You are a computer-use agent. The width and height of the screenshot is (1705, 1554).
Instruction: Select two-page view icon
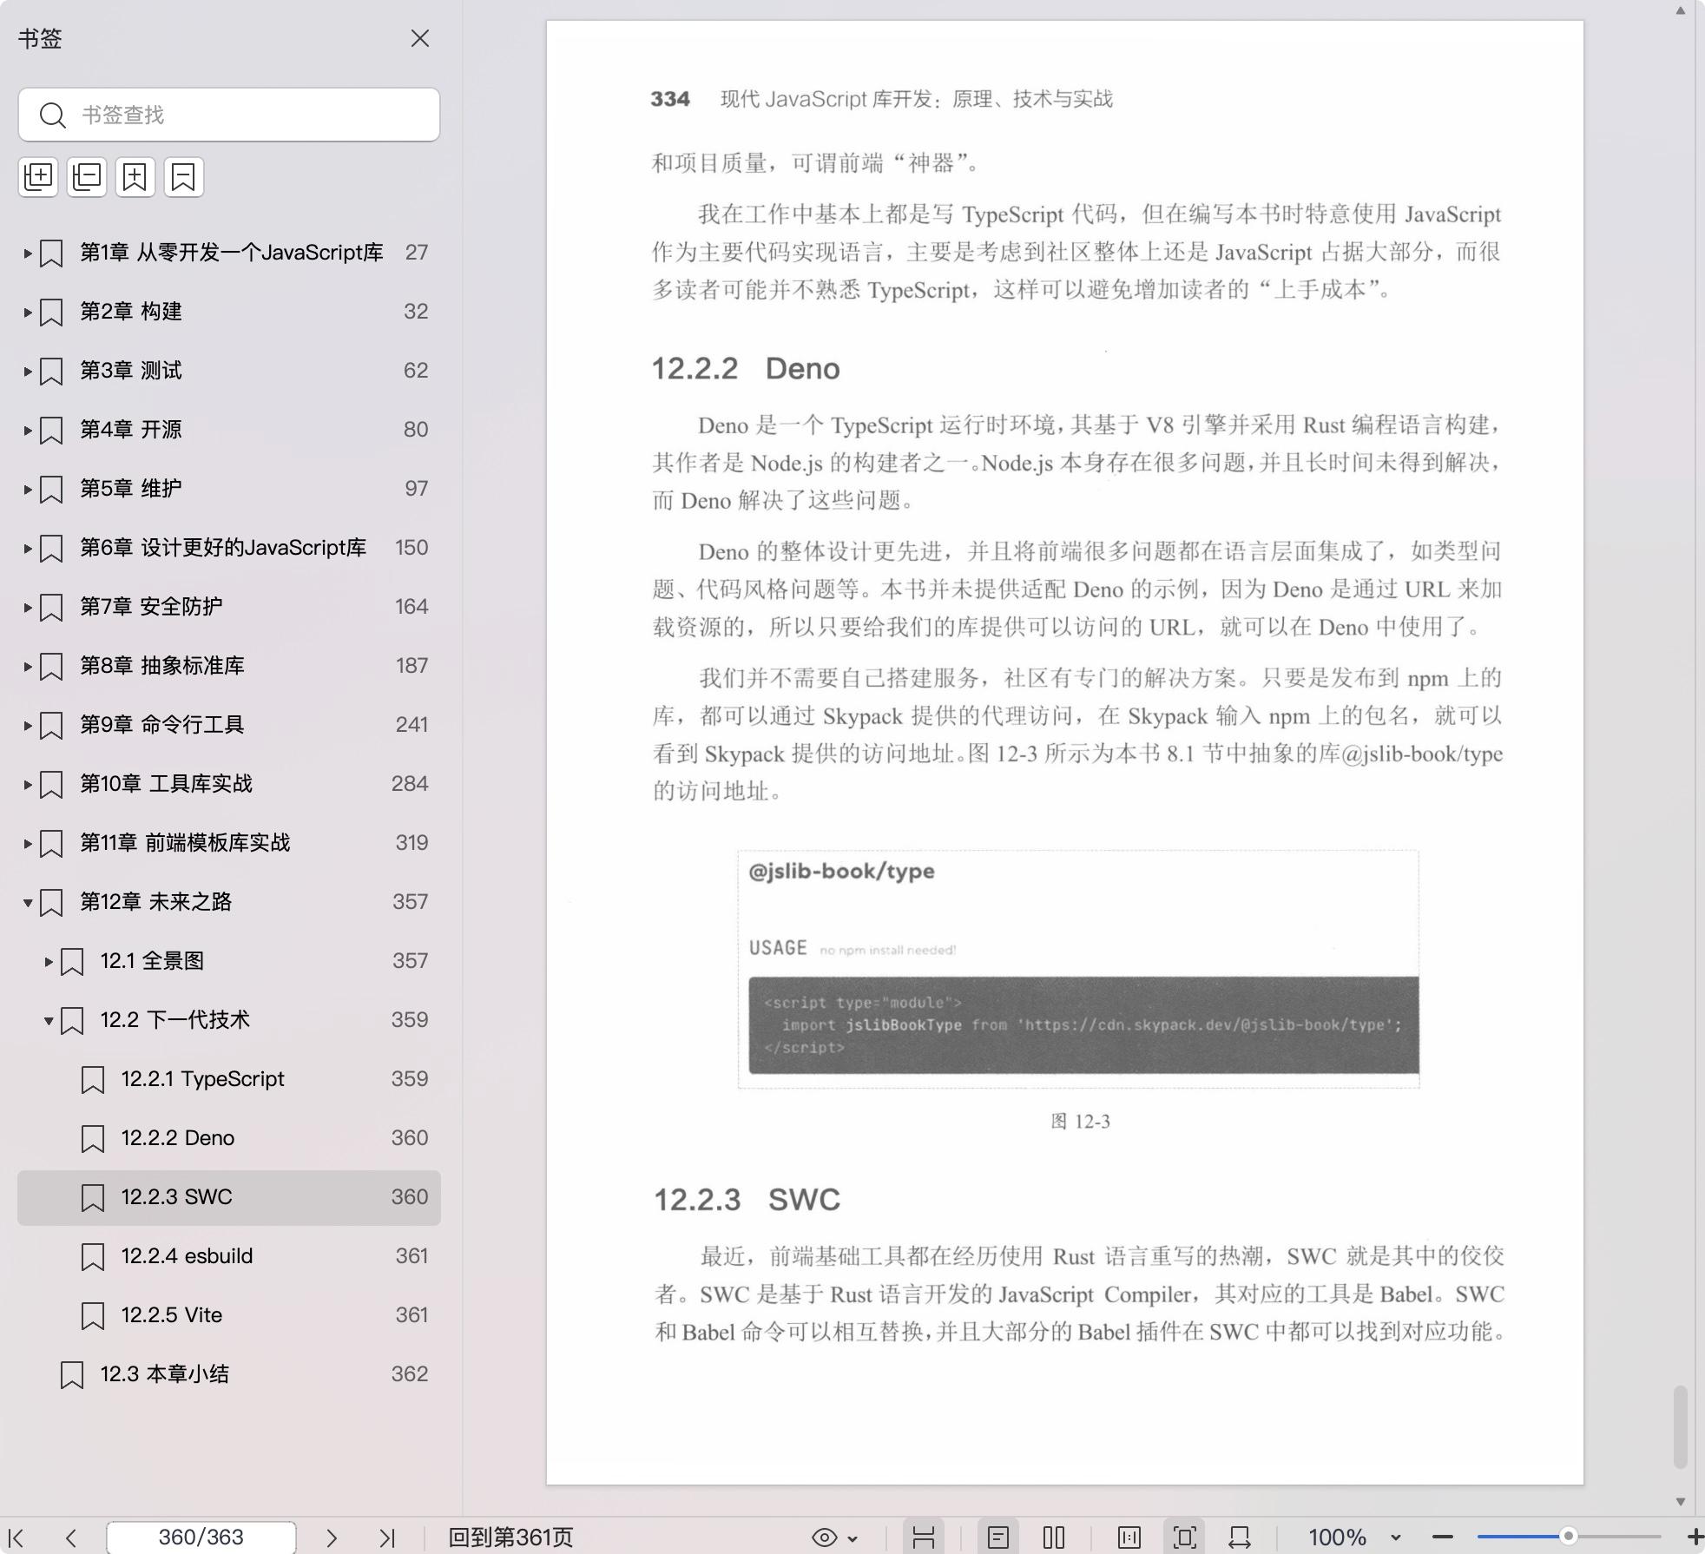1054,1538
